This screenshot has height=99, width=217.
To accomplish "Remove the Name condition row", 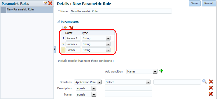I will coord(211,94).
